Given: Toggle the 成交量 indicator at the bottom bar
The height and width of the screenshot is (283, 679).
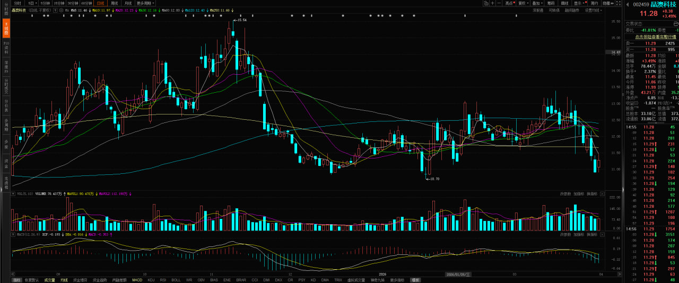Looking at the screenshot, I should [x=49, y=279].
